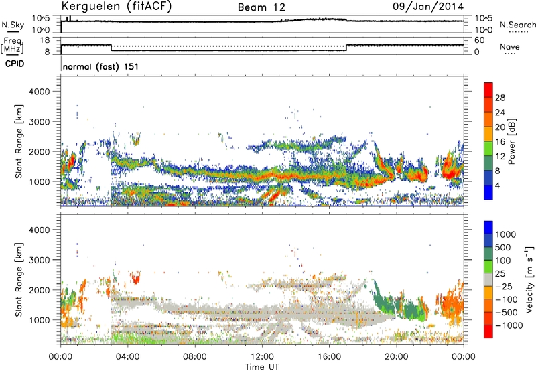The image size is (536, 371).
Task: Pick the top blue segment of Velocity colorbar
Action: point(488,228)
